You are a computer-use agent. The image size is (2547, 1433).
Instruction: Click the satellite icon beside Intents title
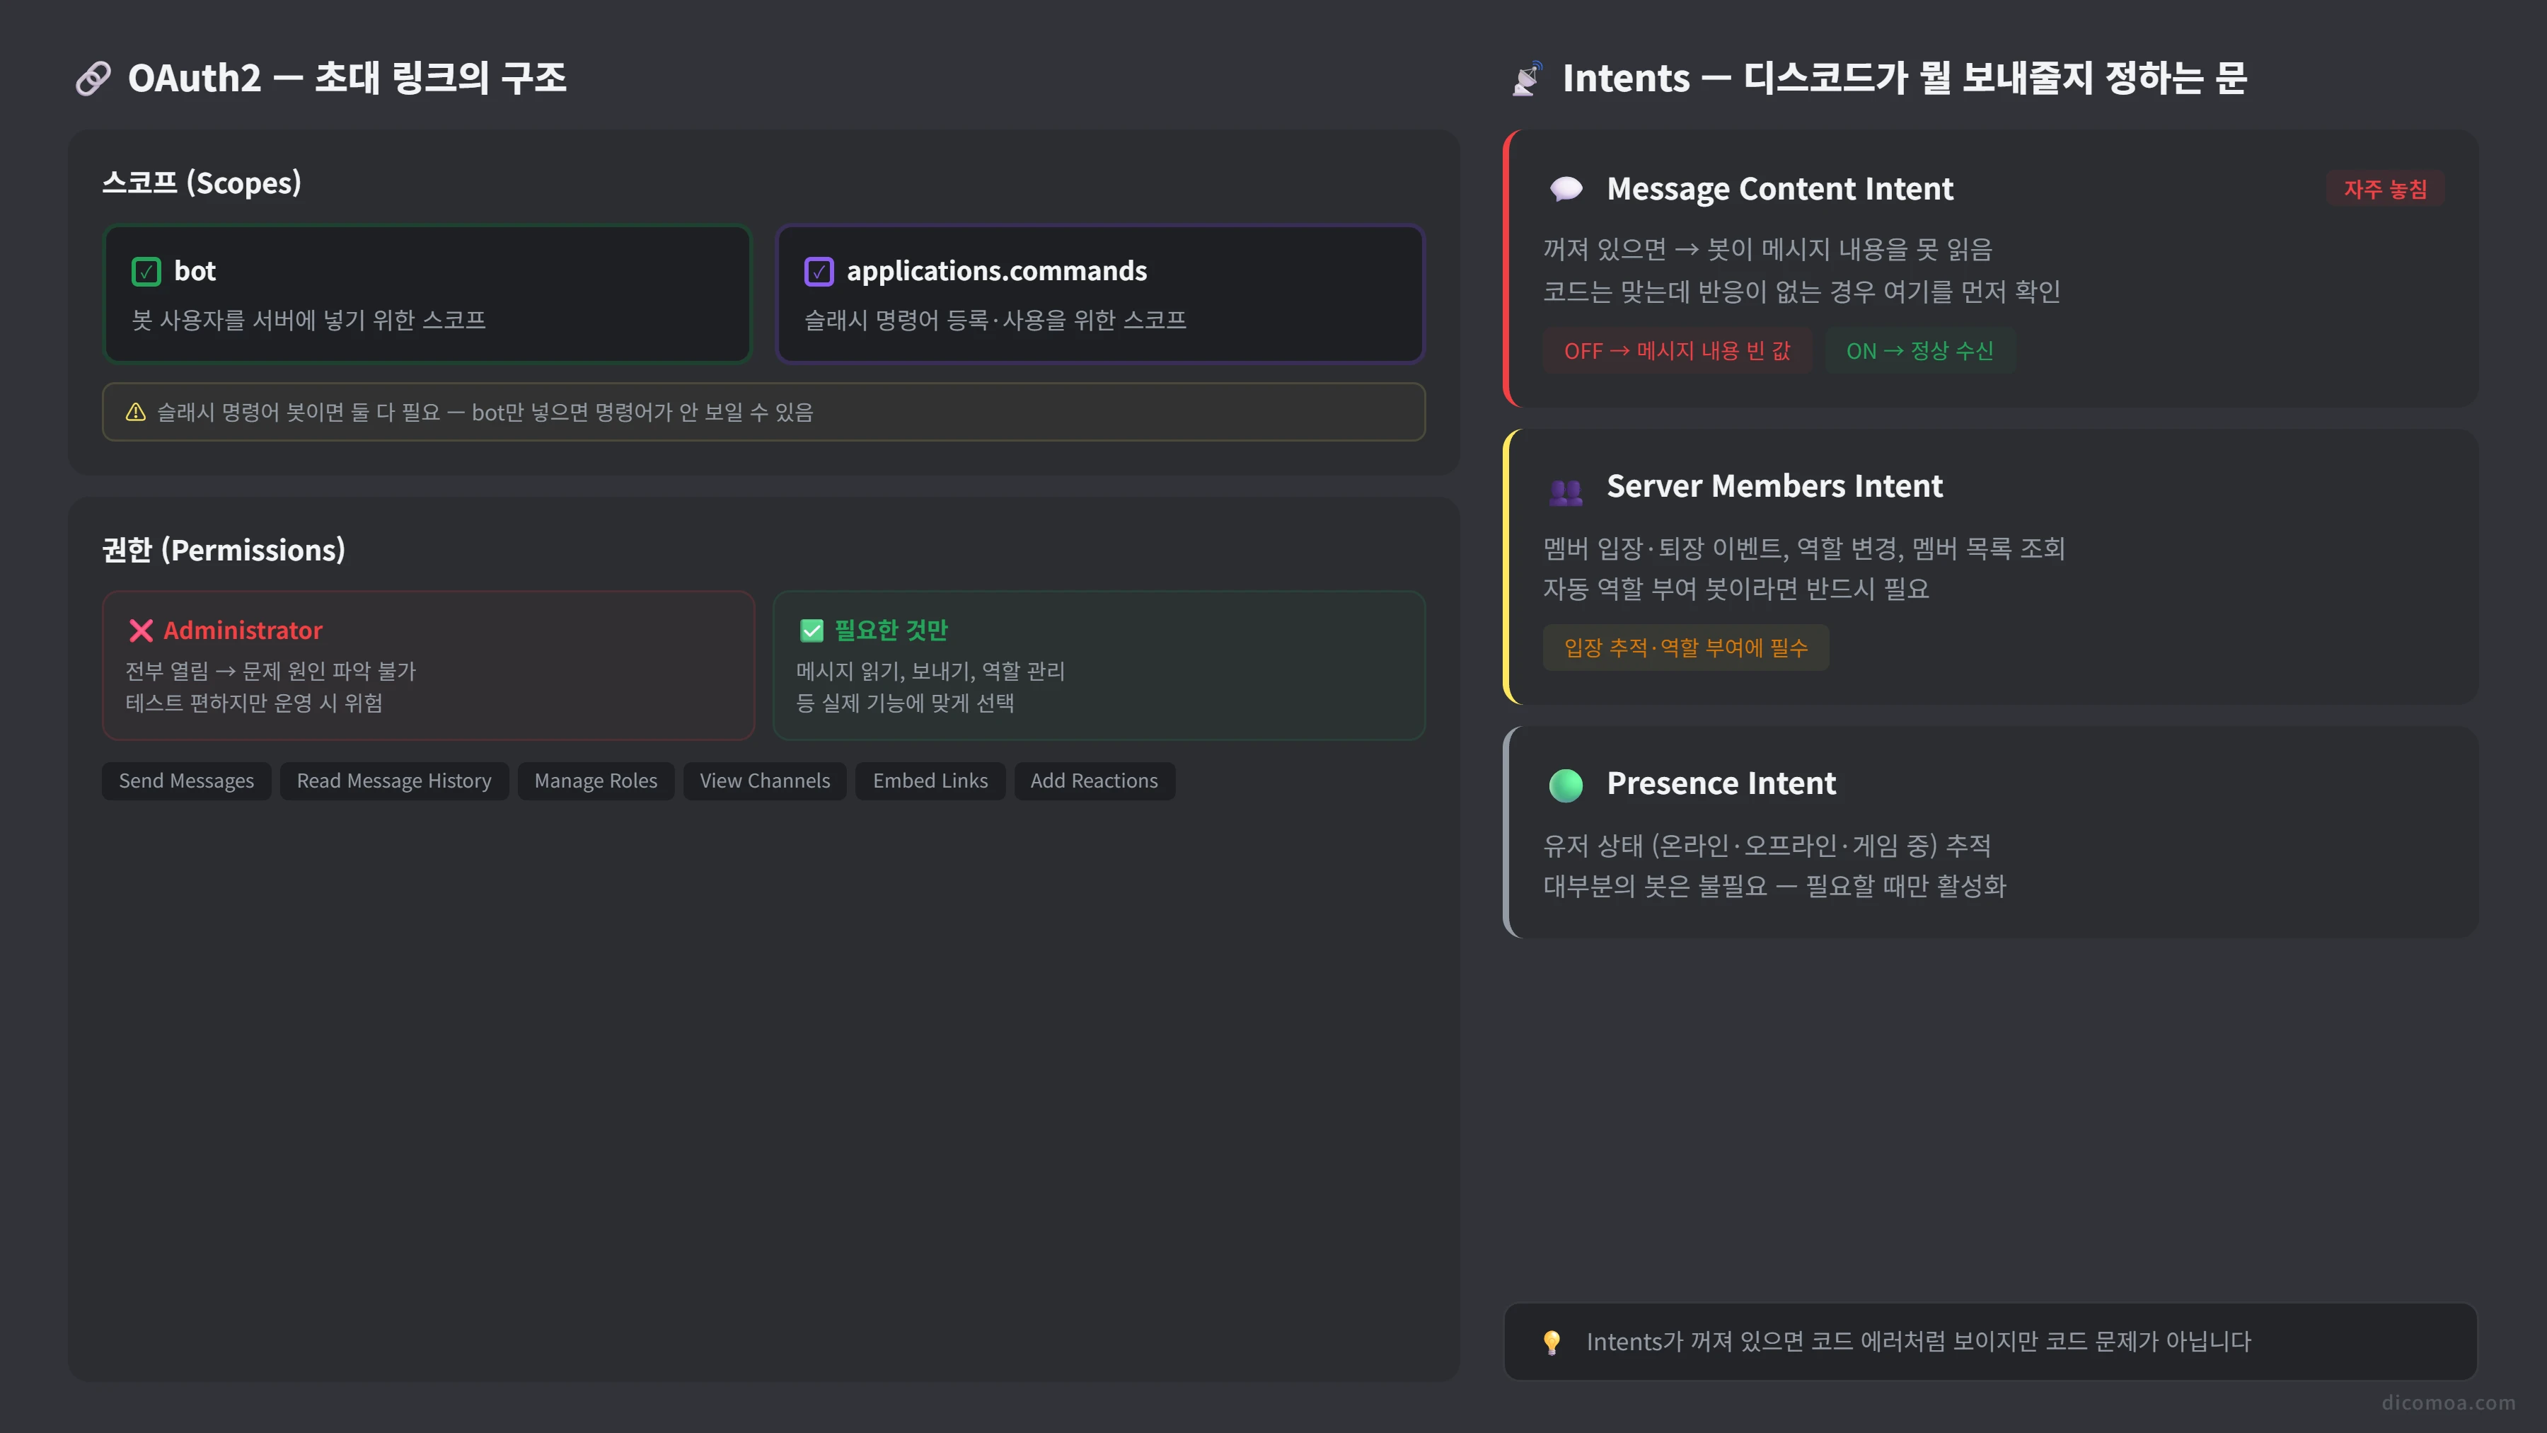click(1527, 78)
